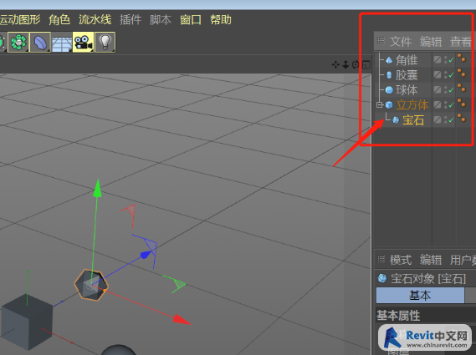Select the Phong tag on 宝石 row
Viewport: 476px width, 355px height.
(462, 118)
